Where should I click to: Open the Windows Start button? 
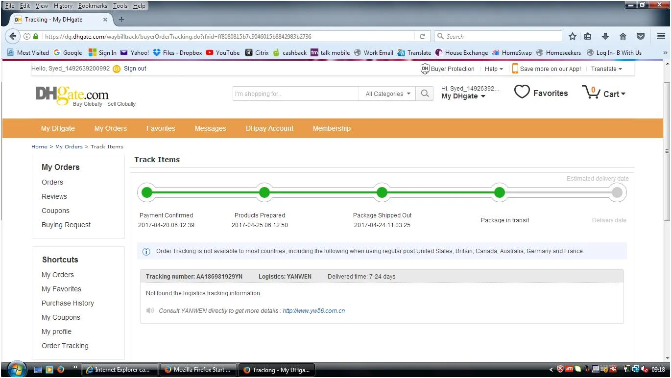17,369
